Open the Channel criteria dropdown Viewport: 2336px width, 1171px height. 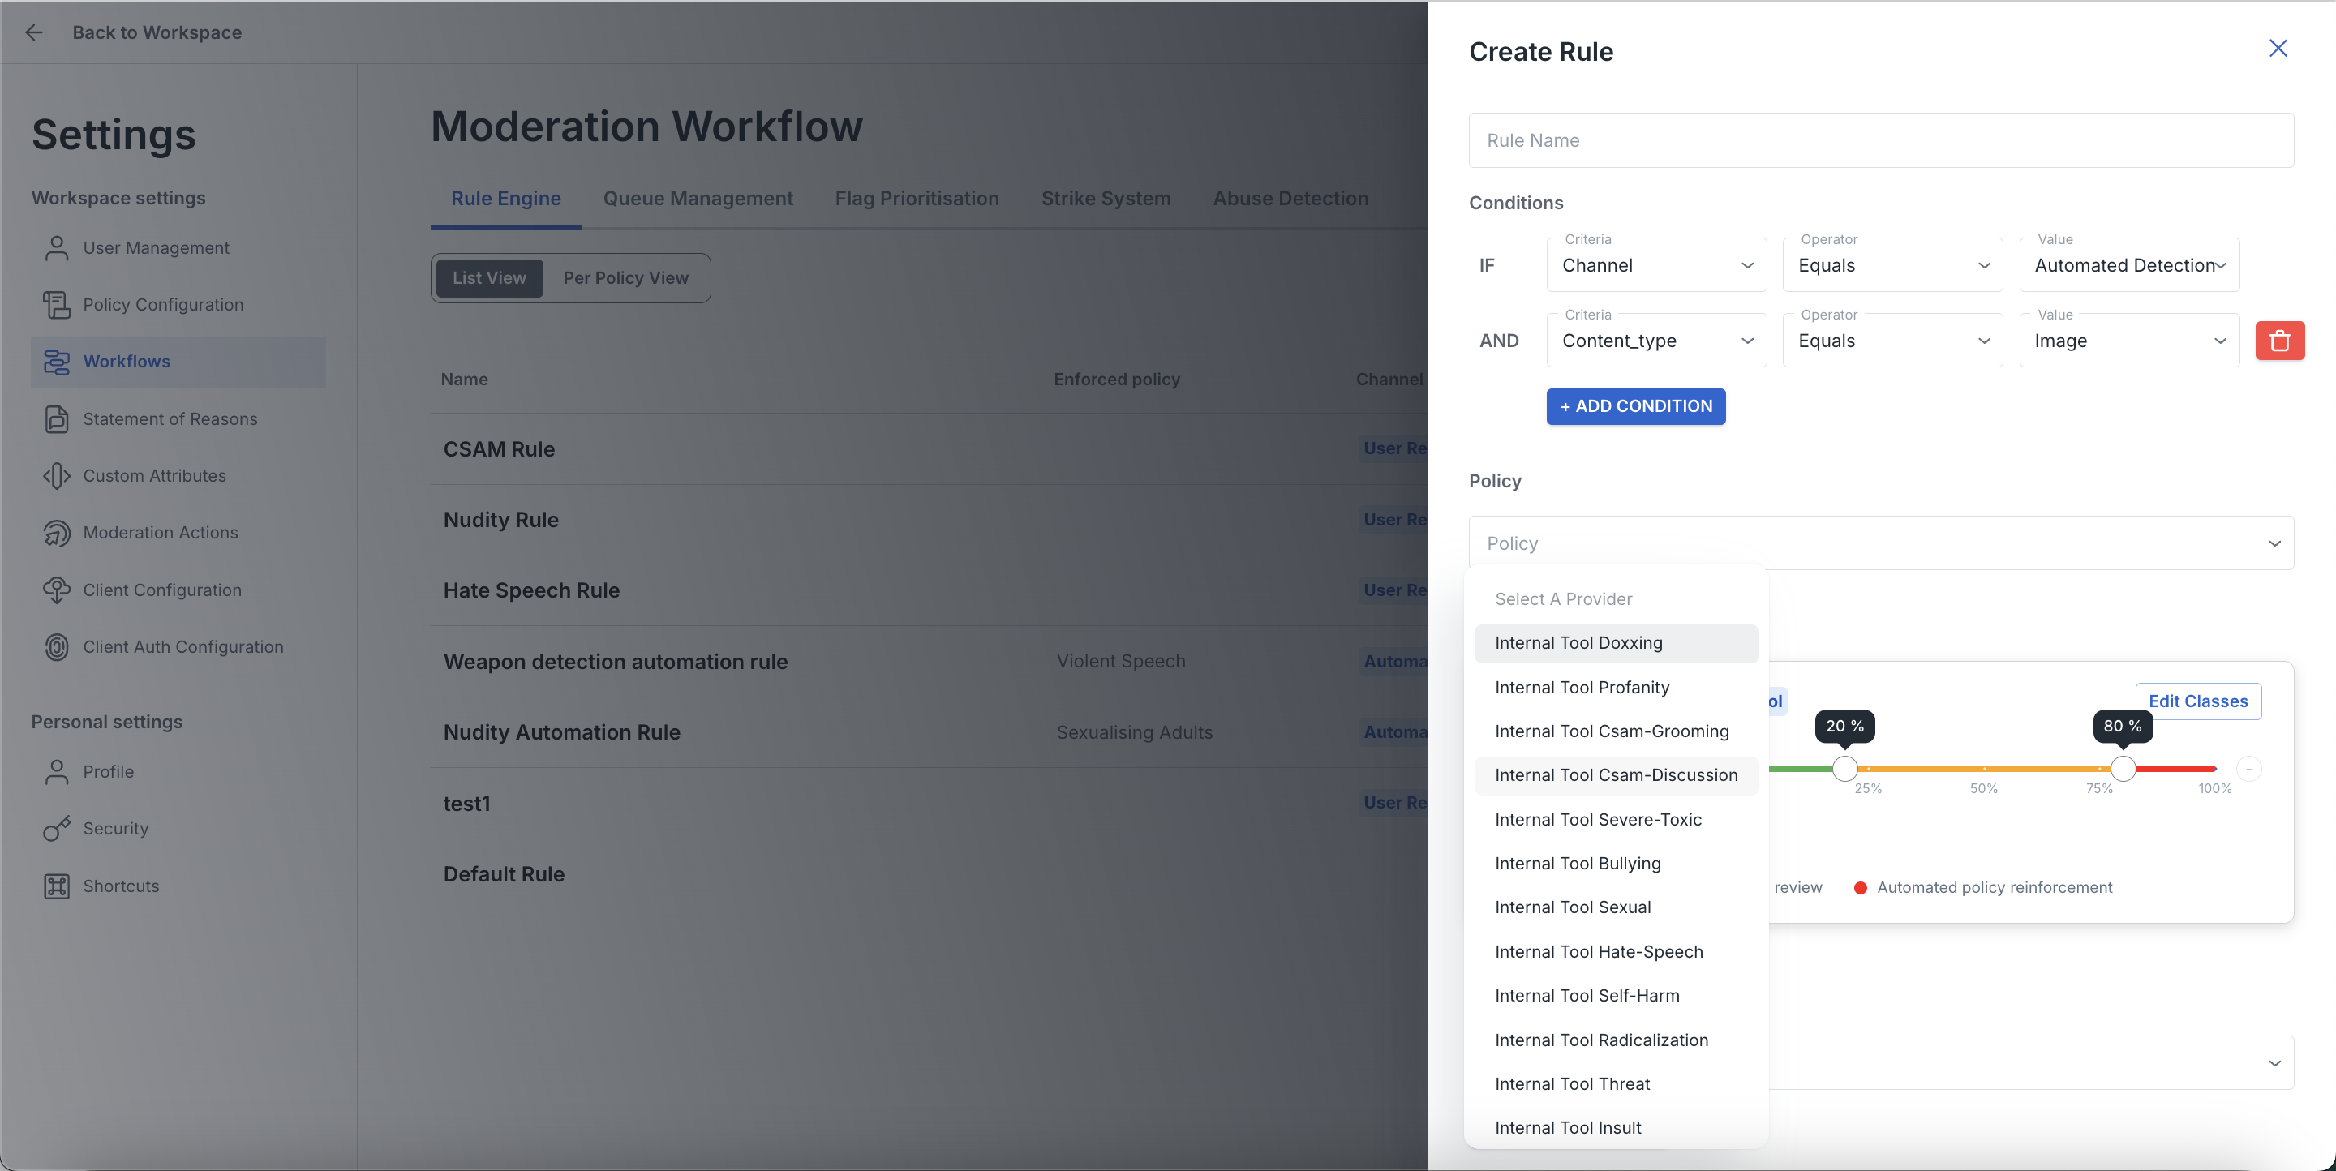point(1655,265)
